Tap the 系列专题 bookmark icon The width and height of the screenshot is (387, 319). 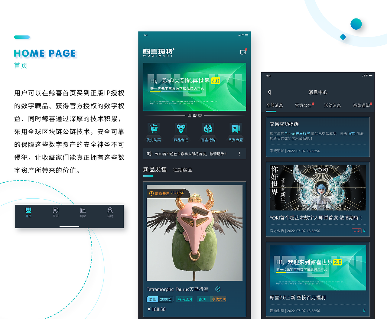[x=235, y=129]
